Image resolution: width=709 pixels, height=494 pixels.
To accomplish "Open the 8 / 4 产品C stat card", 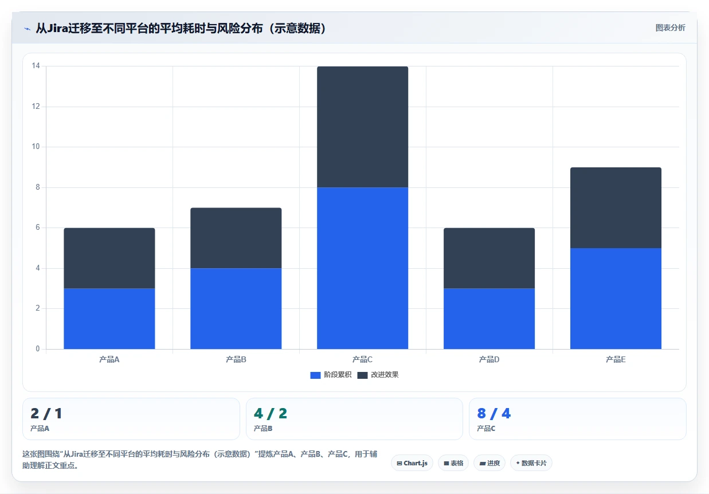I will point(577,419).
